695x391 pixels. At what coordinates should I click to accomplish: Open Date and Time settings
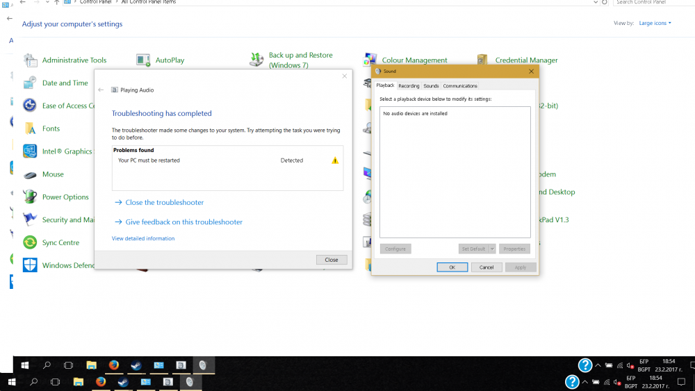point(56,83)
